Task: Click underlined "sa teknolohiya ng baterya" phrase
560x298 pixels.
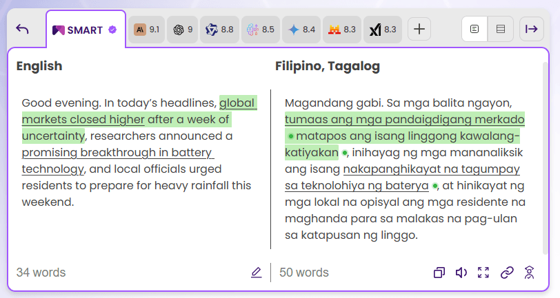Action: click(357, 186)
